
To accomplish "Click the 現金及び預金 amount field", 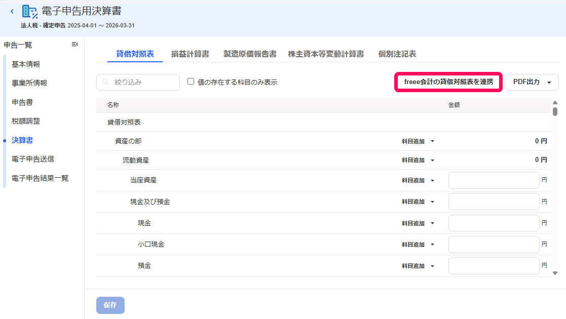I will tap(494, 202).
